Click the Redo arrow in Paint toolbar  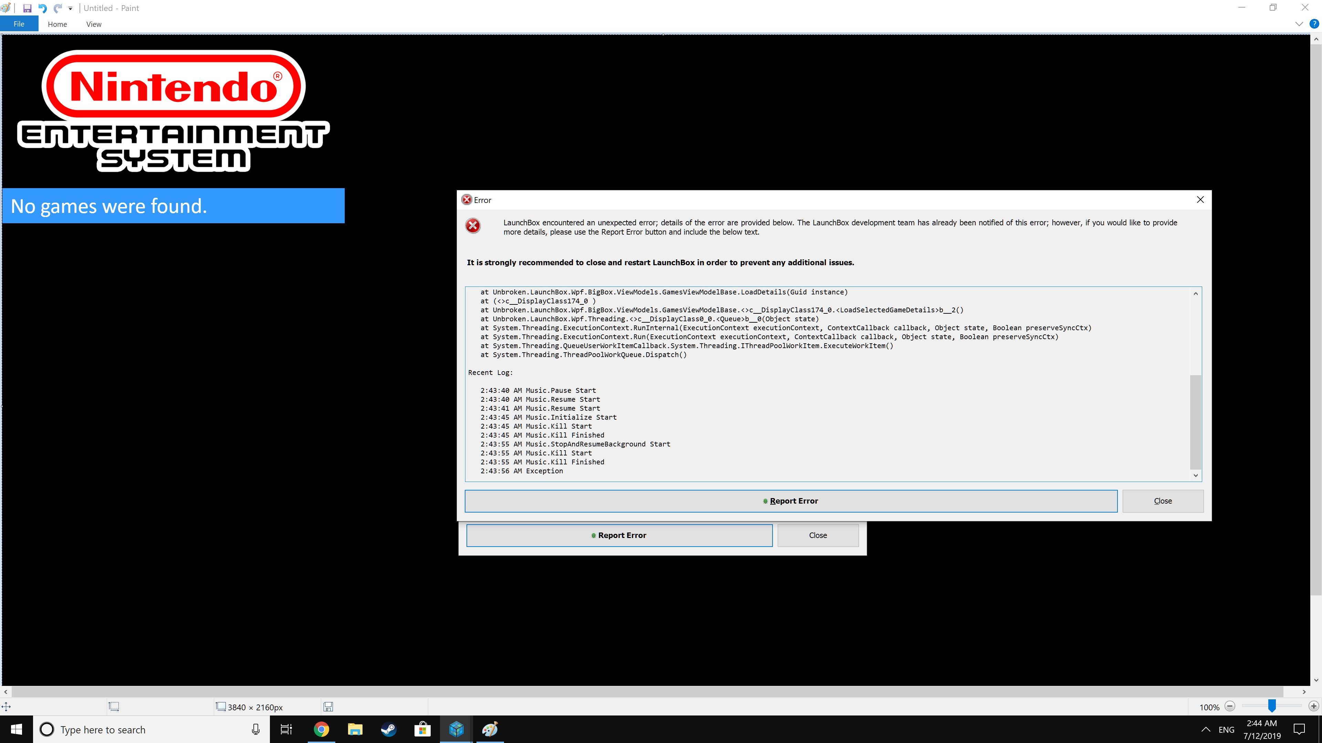[58, 8]
